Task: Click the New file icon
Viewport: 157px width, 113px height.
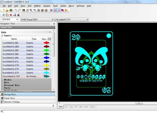Action: [3, 10]
